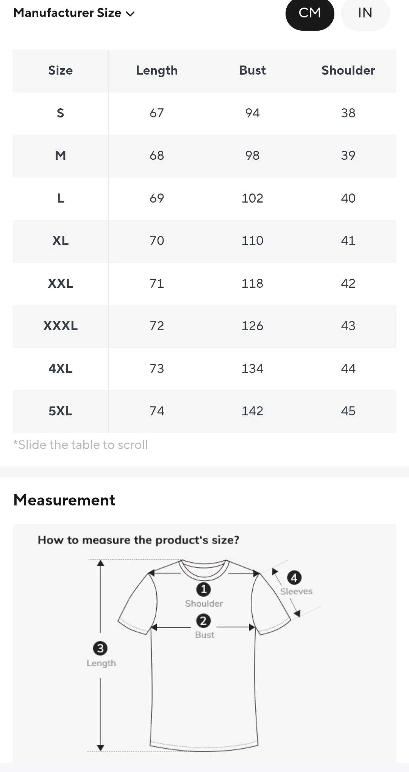The height and width of the screenshot is (772, 409).
Task: Switch units to IN
Action: (x=365, y=14)
